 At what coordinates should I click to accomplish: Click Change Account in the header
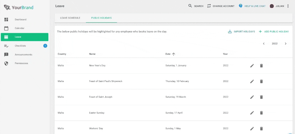tap(221, 6)
